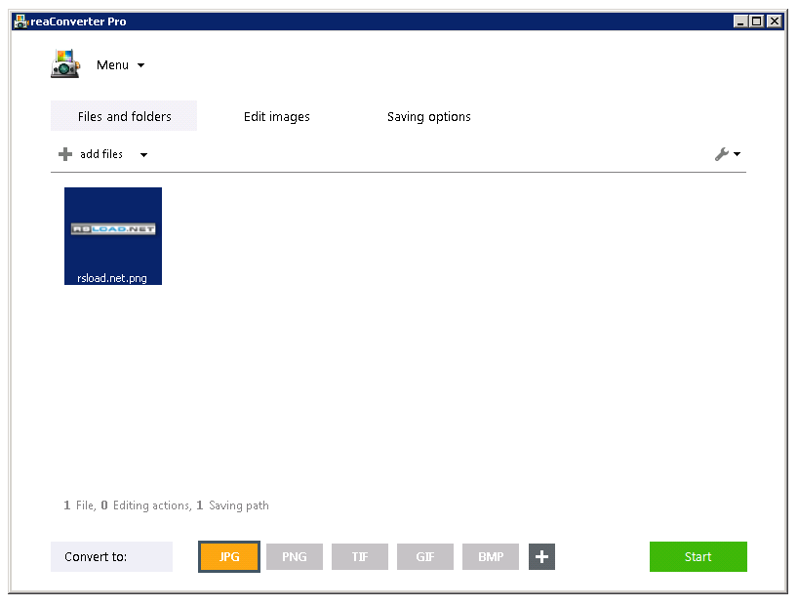Image resolution: width=798 pixels, height=606 pixels.
Task: Select the rsload.net.png thumbnail
Action: pos(112,236)
